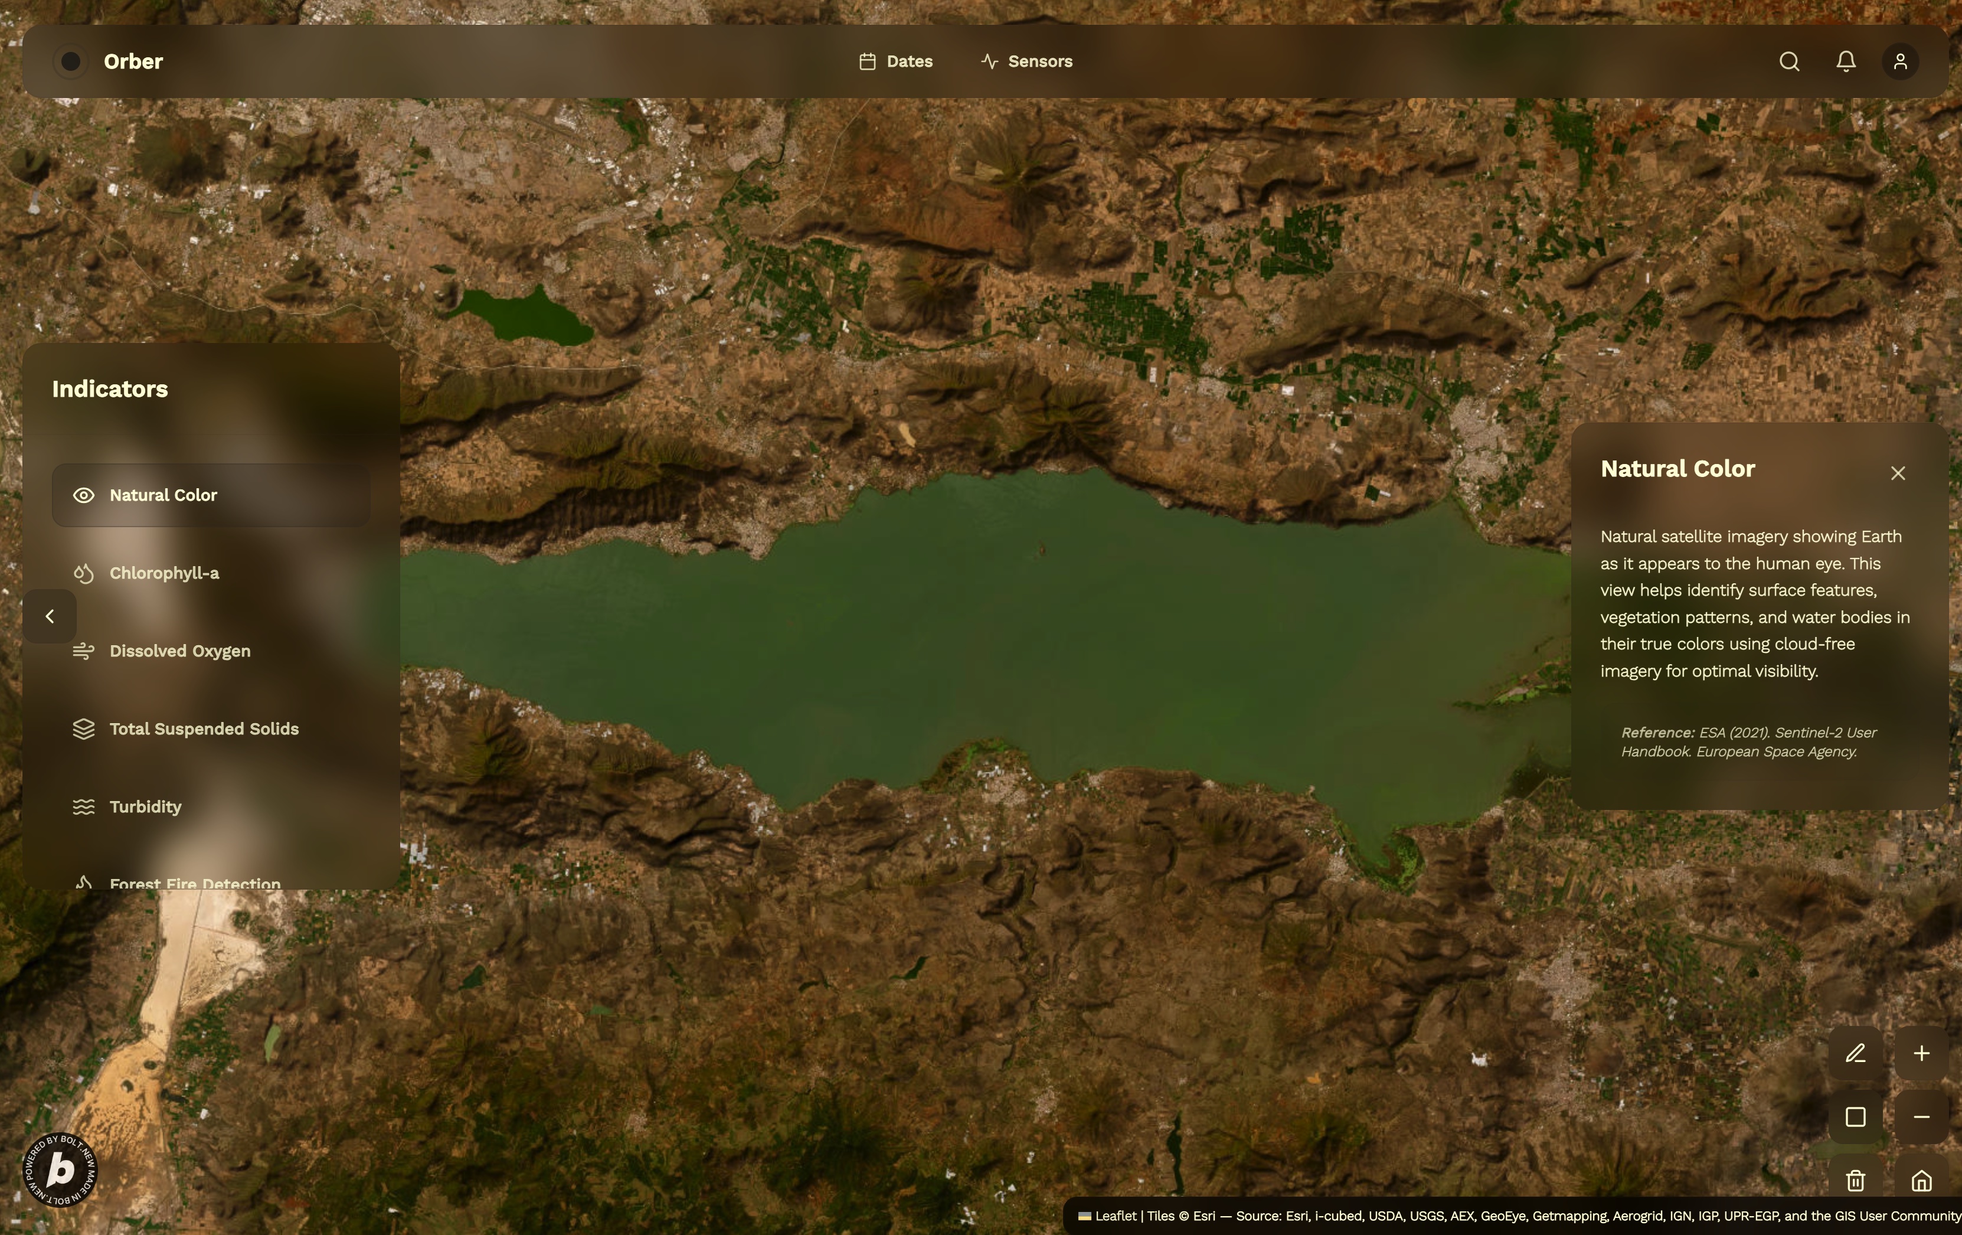
Task: Collapse the Indicators panel with chevron
Action: pyautogui.click(x=50, y=617)
